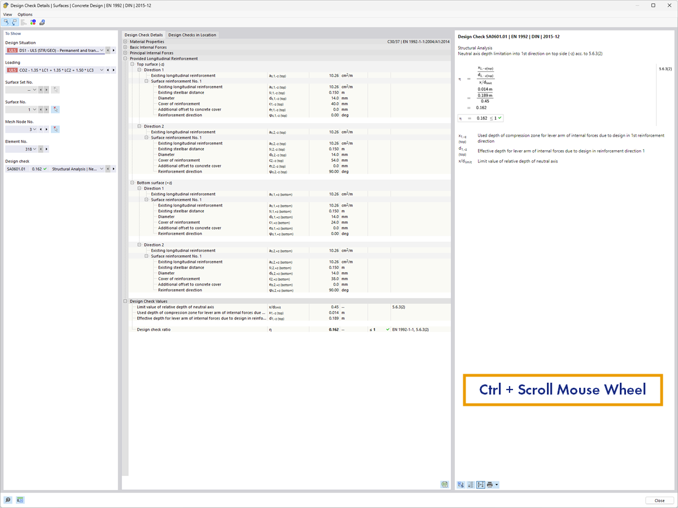Click the sorted list icon in the formula panel toolbar

pyautogui.click(x=471, y=484)
